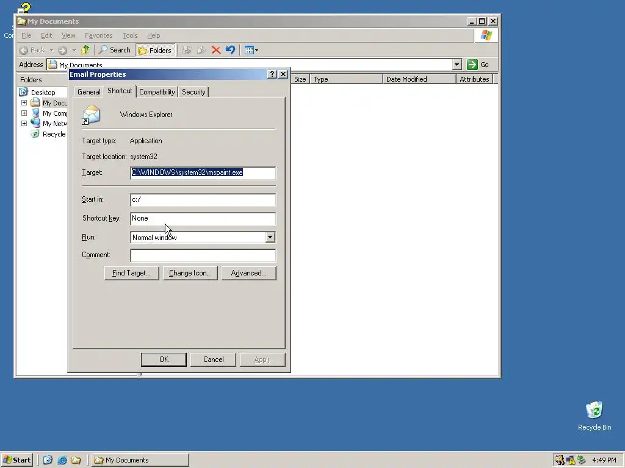Toggle the Folders pane button
Image resolution: width=625 pixels, height=468 pixels.
click(155, 50)
